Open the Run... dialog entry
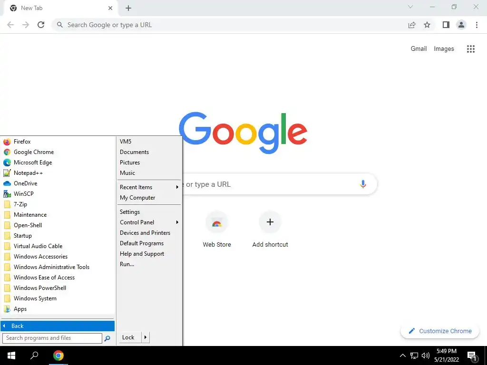This screenshot has width=487, height=365. pyautogui.click(x=149, y=264)
